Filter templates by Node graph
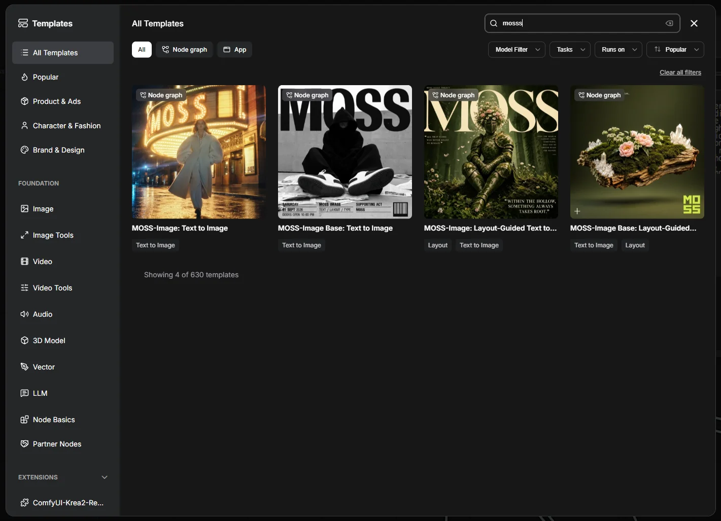The height and width of the screenshot is (521, 721). [x=184, y=50]
